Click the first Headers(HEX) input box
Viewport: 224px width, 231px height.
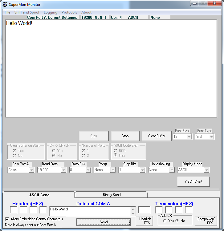click(14, 210)
